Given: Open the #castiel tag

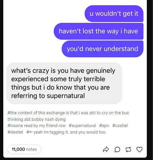Looking at the screenshot, I should (120, 126).
